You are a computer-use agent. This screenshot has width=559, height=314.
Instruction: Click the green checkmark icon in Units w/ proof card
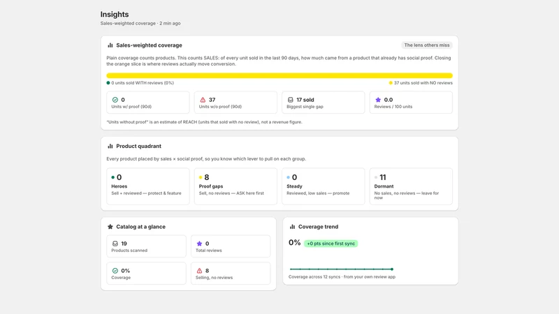115,100
